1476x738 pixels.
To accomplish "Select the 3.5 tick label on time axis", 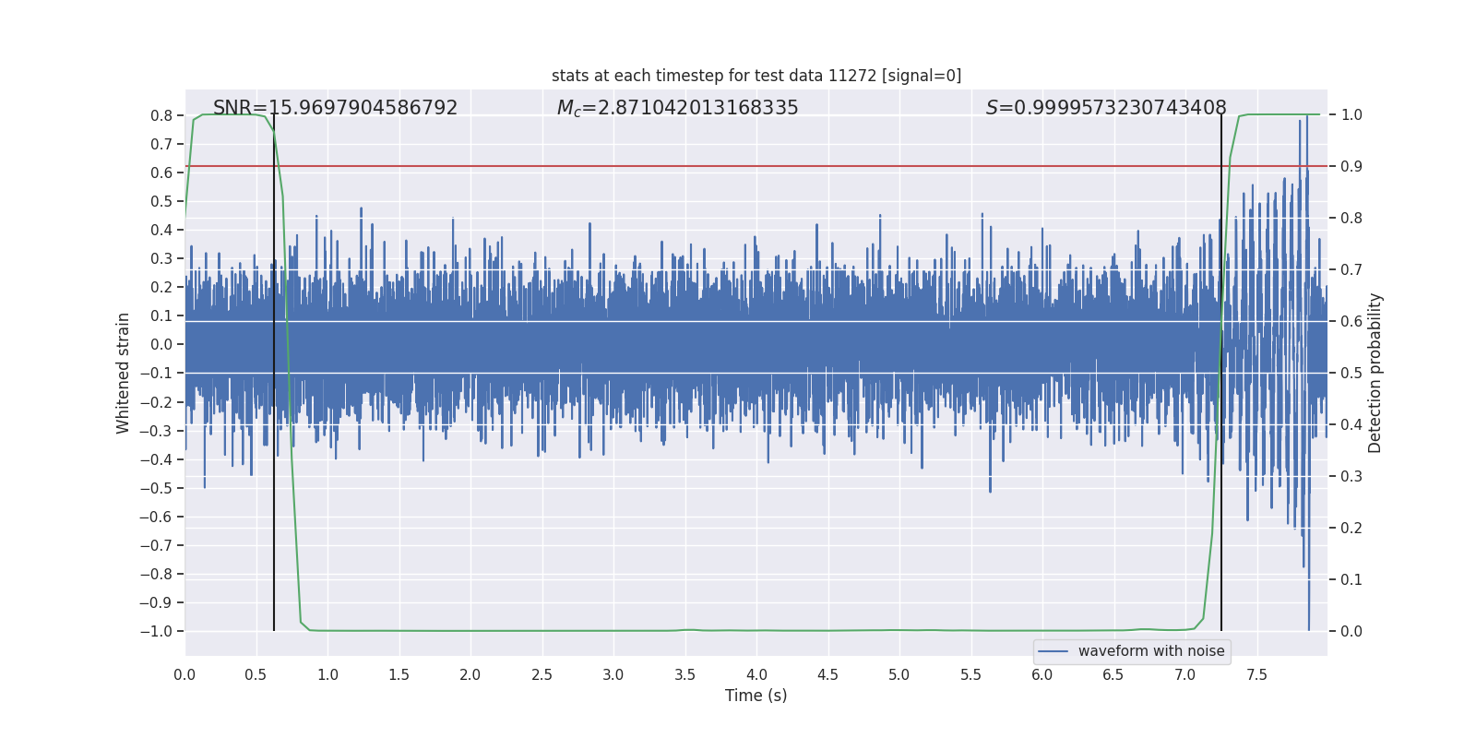I will click(684, 674).
